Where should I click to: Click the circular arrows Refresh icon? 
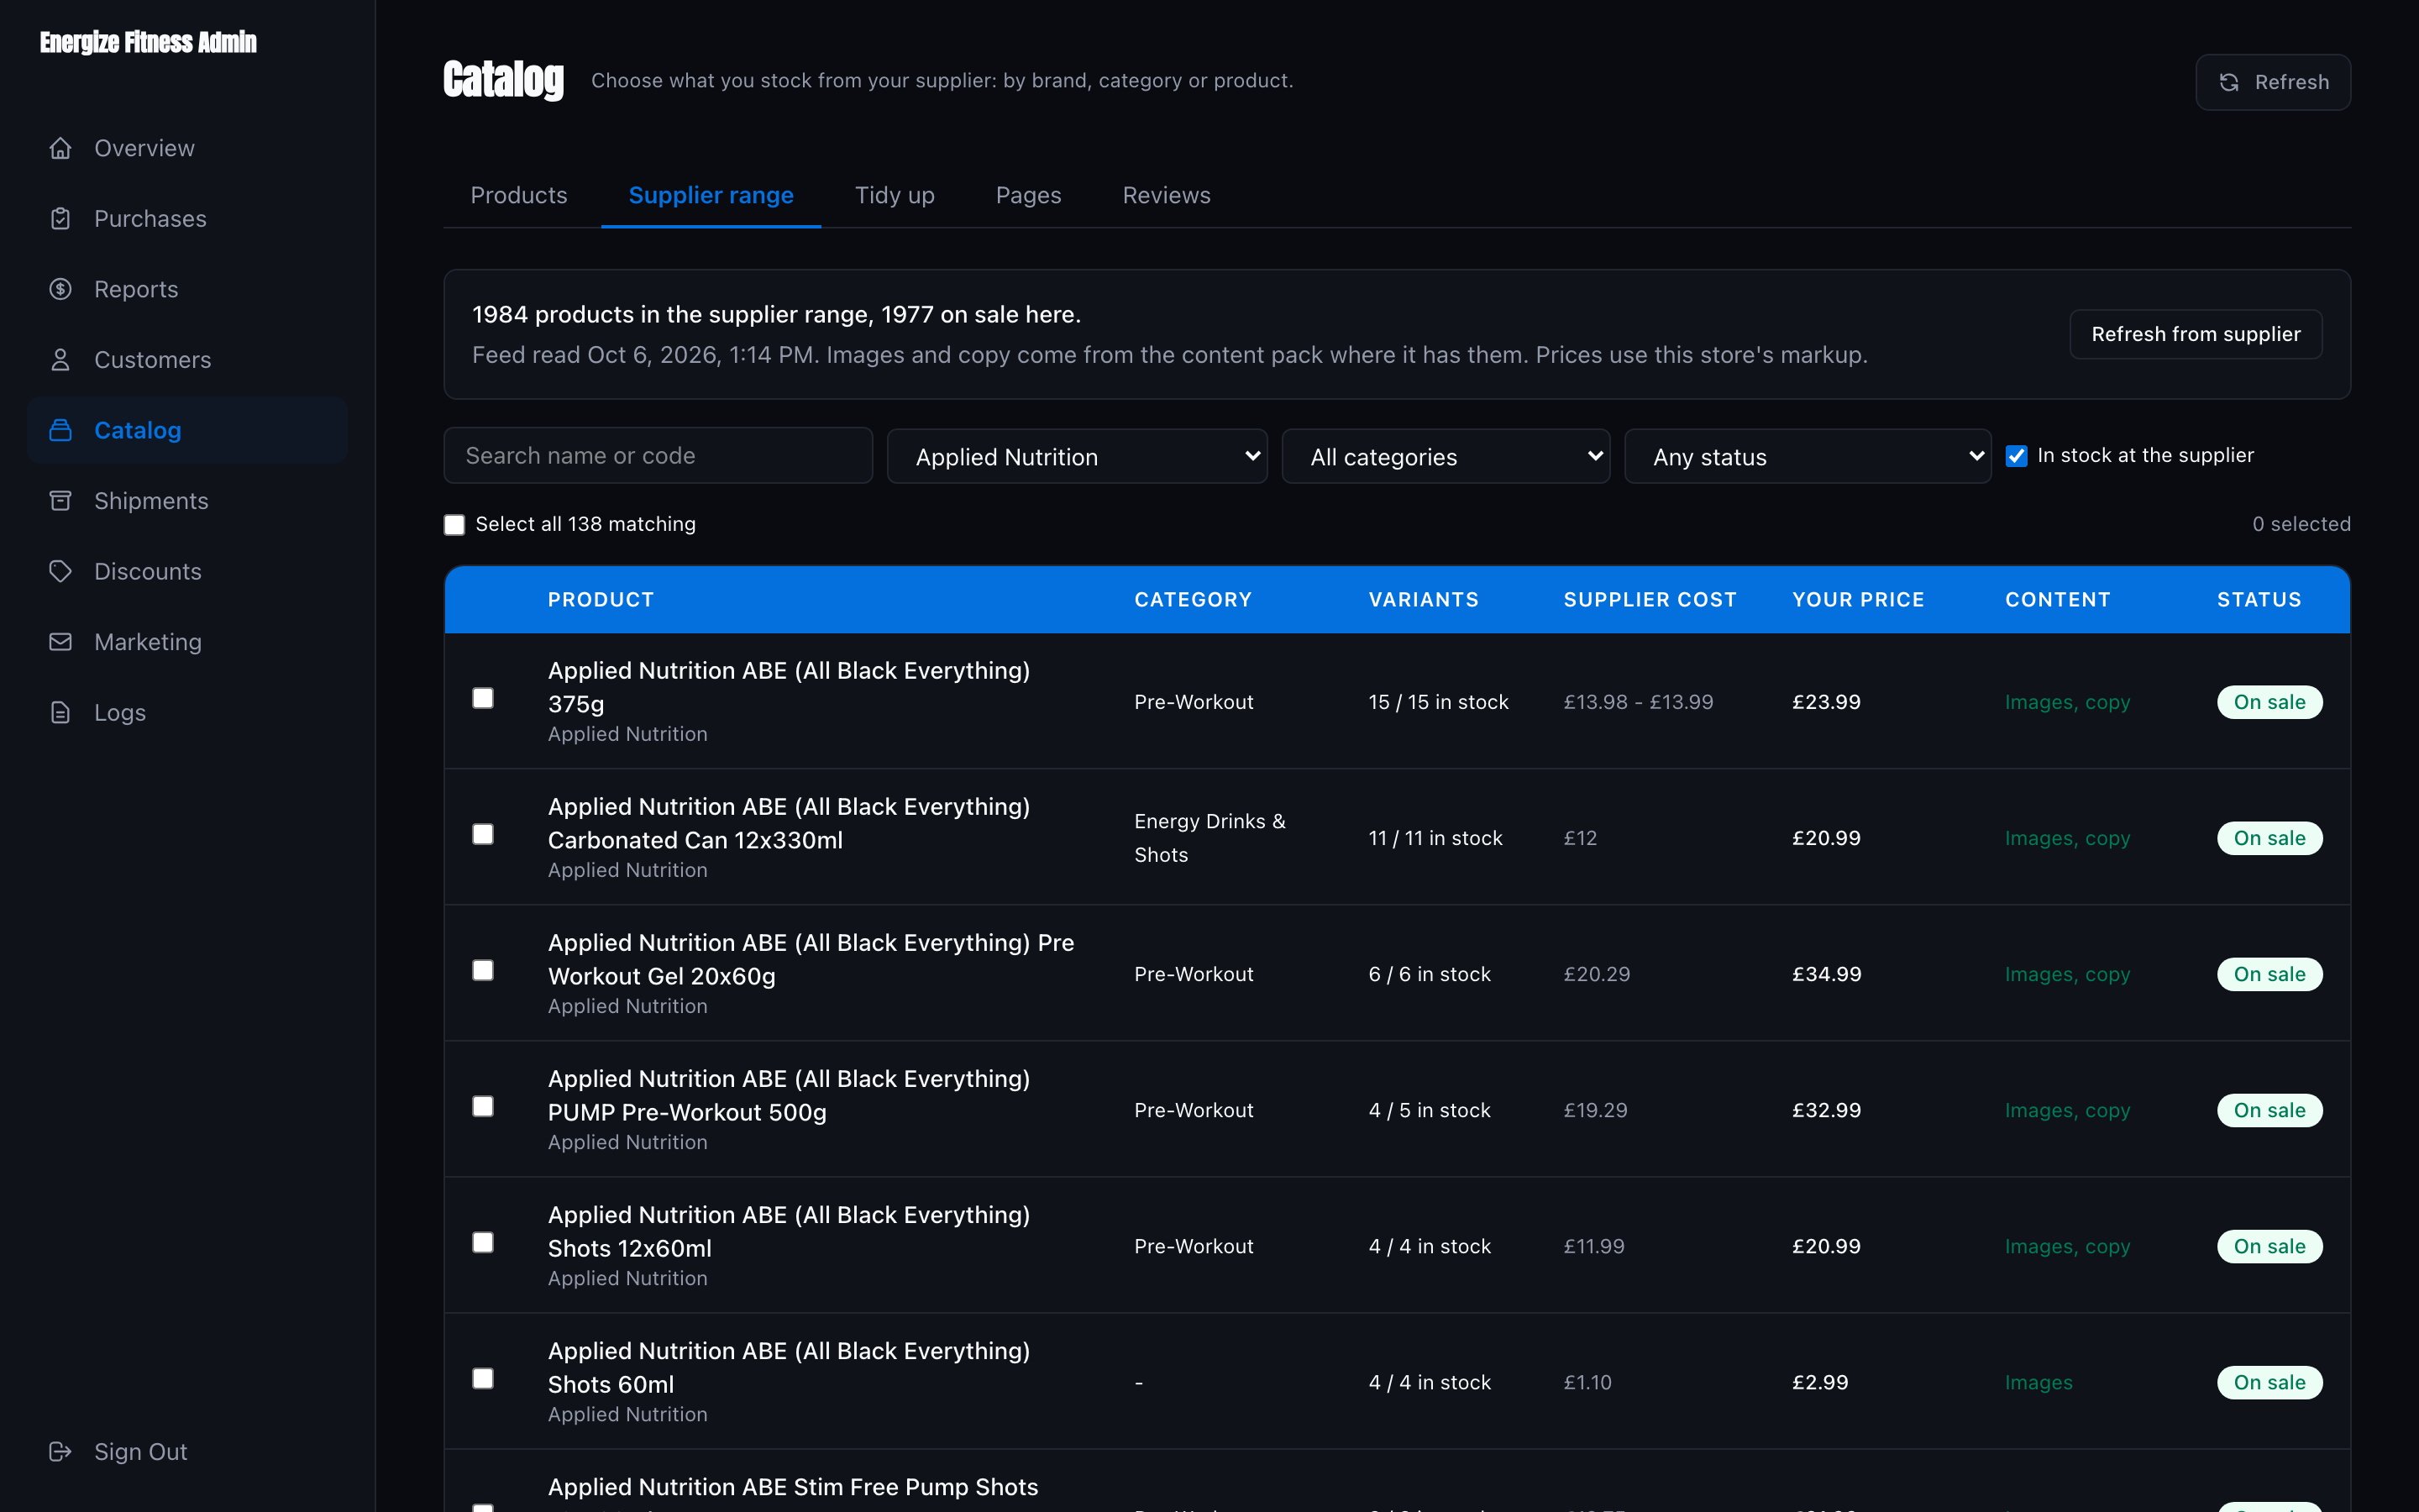click(x=2229, y=82)
